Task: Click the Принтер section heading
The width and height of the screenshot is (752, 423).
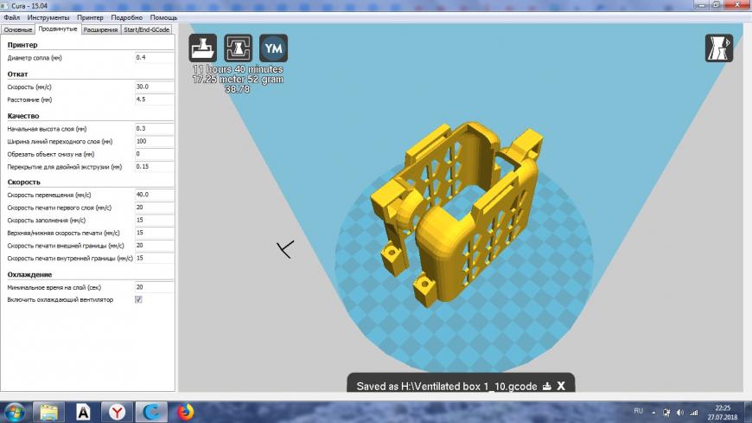Action: 22,45
